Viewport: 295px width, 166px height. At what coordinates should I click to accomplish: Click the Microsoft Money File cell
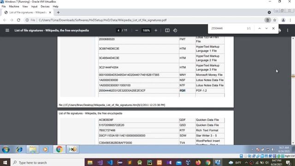click(209, 75)
